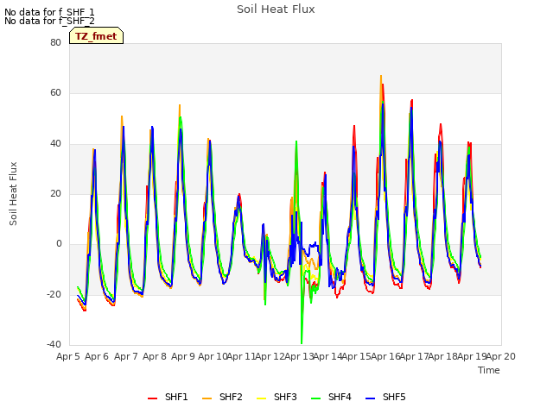Click the orange SHF2 legend color marker
The image size is (553, 414).
tap(207, 398)
